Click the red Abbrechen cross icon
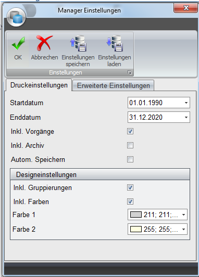This screenshot has width=199, height=277. [44, 43]
